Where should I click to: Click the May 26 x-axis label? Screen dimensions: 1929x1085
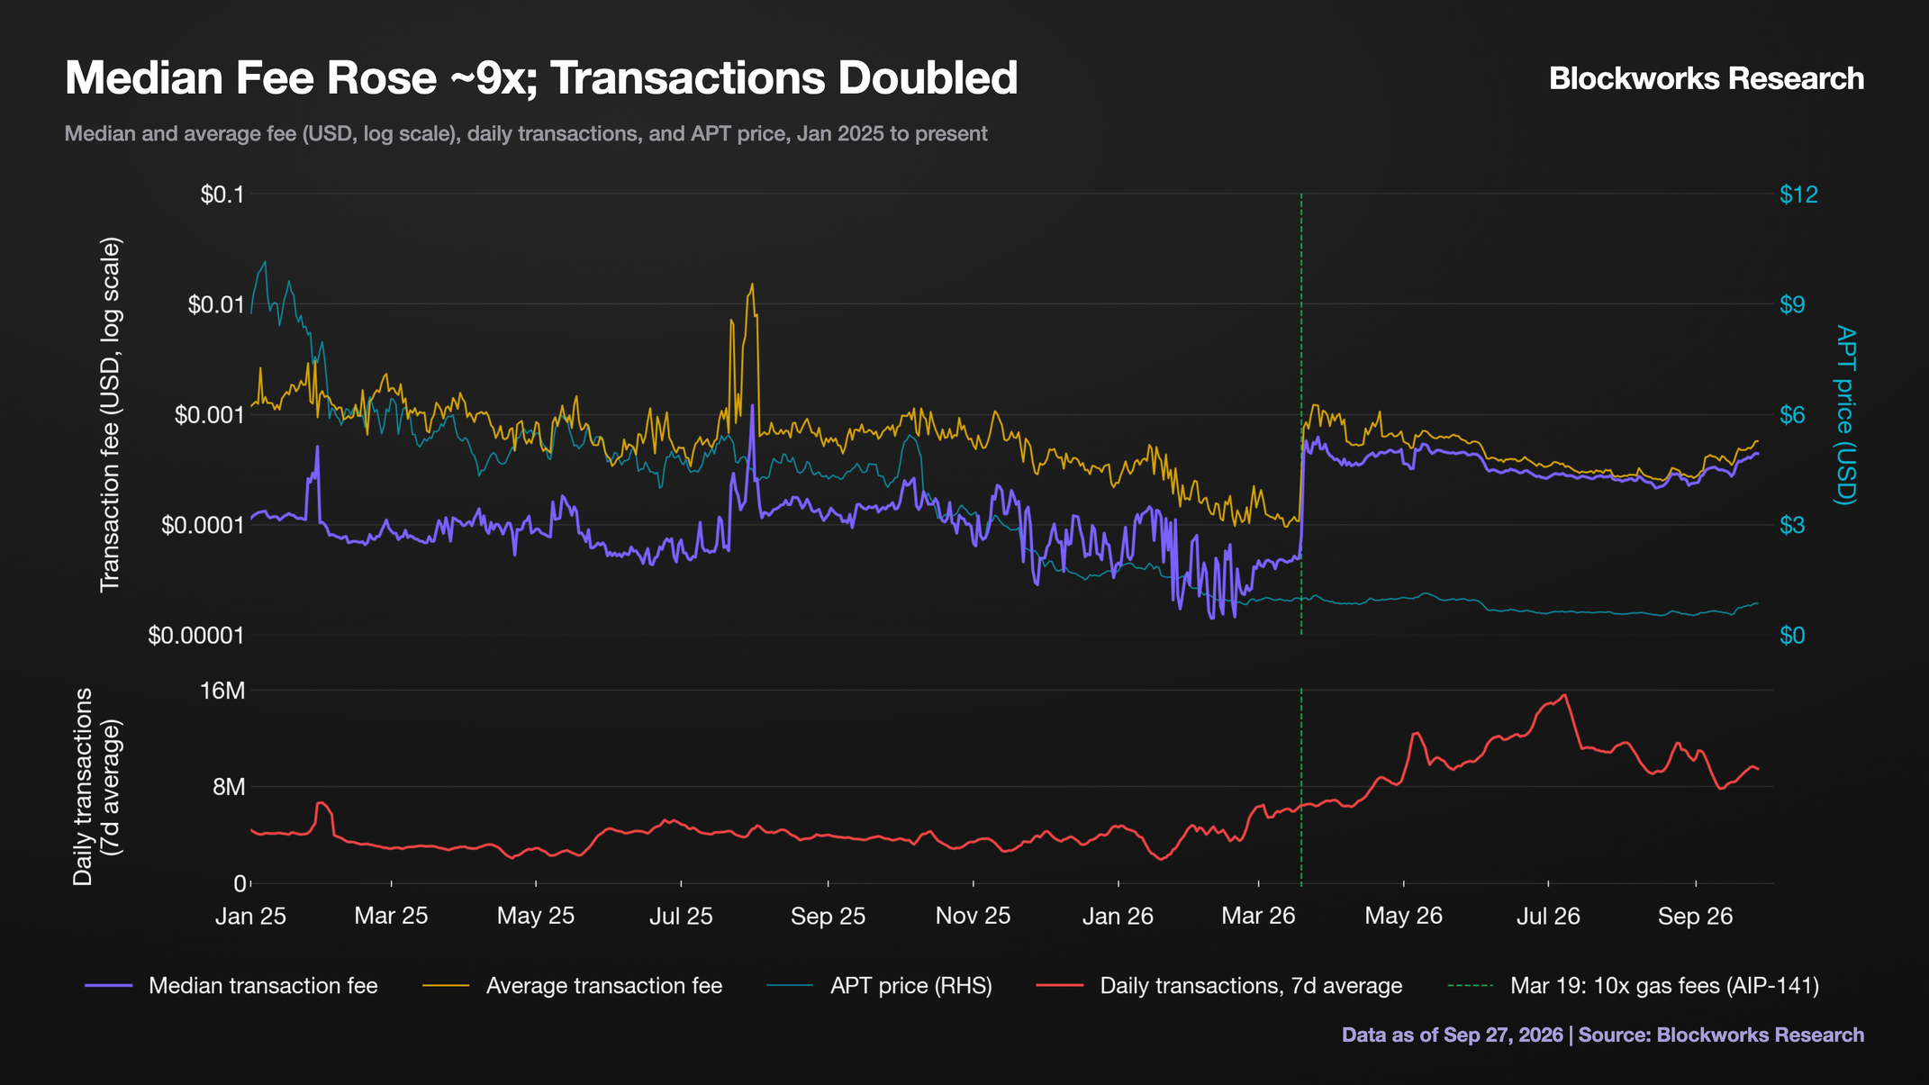coord(1403,917)
